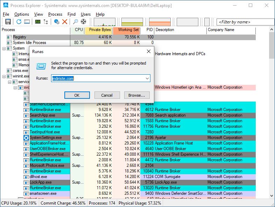Click the Registry process icon
Image resolution: width=275 pixels, height=207 pixels.
pos(9,37)
